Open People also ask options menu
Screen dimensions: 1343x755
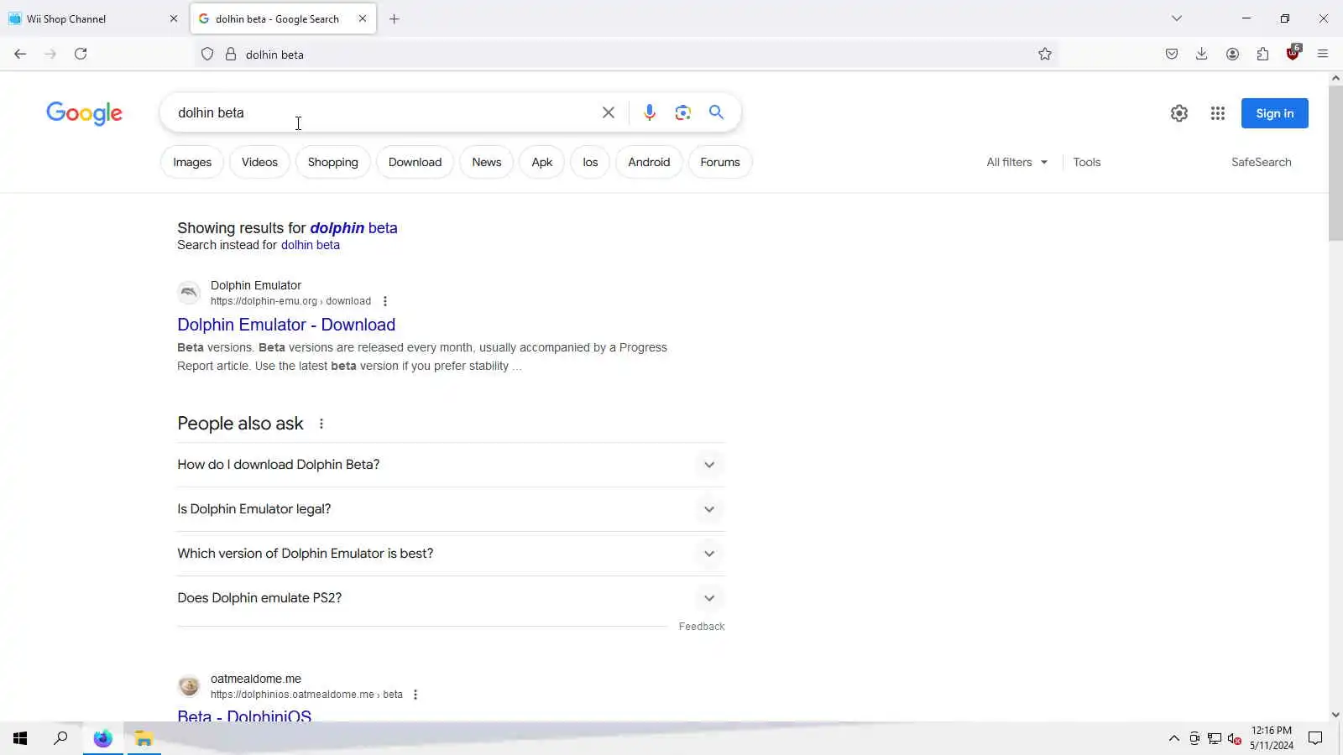point(321,424)
